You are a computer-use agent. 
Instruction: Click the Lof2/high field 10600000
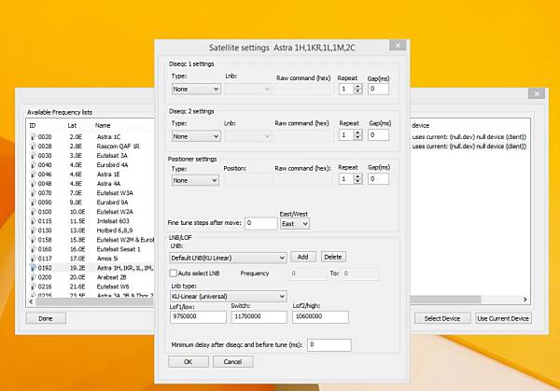point(320,316)
